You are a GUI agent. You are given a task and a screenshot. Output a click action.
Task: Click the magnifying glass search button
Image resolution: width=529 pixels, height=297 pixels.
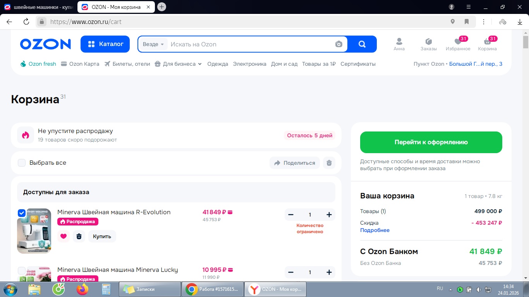362,44
